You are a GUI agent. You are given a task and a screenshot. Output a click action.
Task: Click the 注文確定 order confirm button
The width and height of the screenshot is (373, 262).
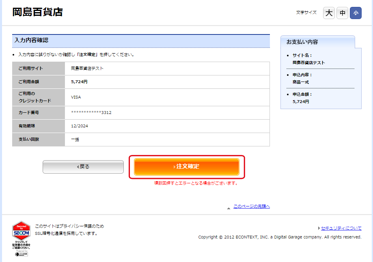(x=187, y=167)
